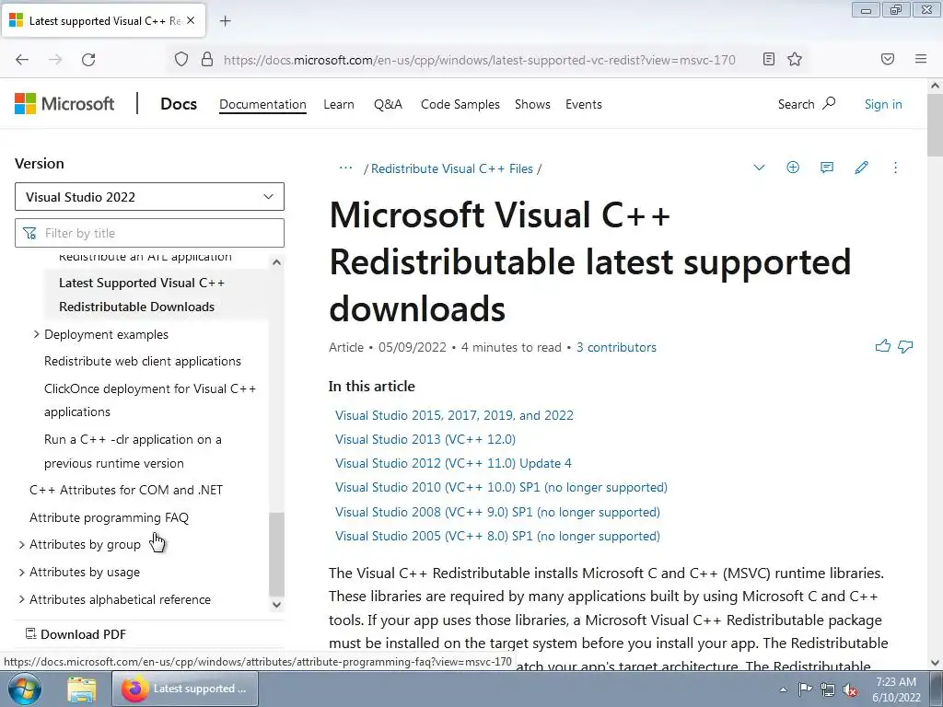
Task: Click sidebar scrollbar up arrow
Action: [x=276, y=262]
